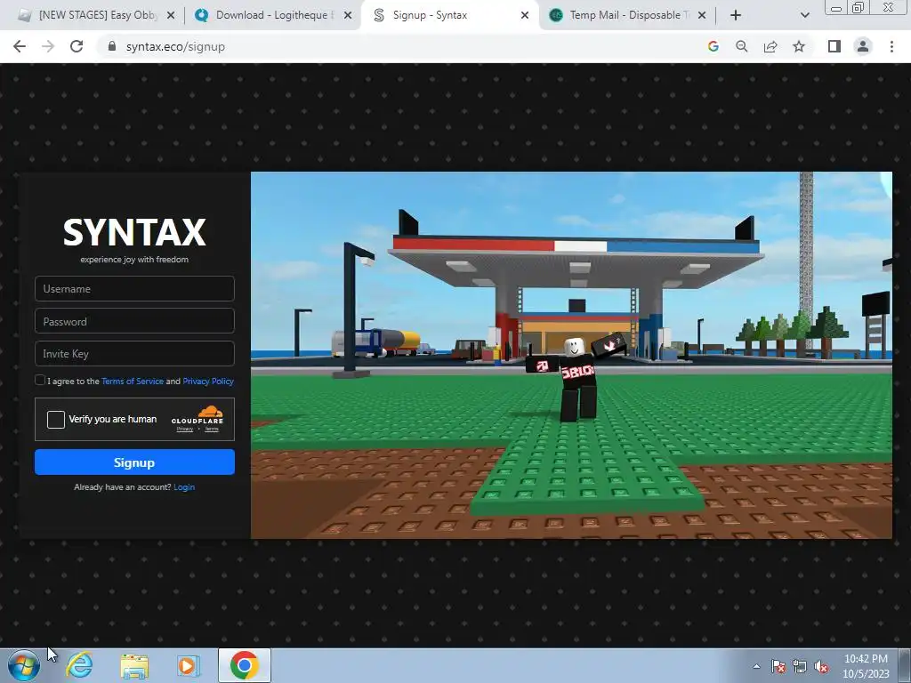
Task: Launch Internet Explorer from taskbar
Action: (79, 665)
